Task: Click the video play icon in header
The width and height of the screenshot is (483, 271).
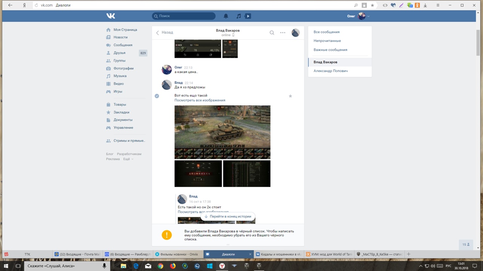Action: pyautogui.click(x=248, y=16)
